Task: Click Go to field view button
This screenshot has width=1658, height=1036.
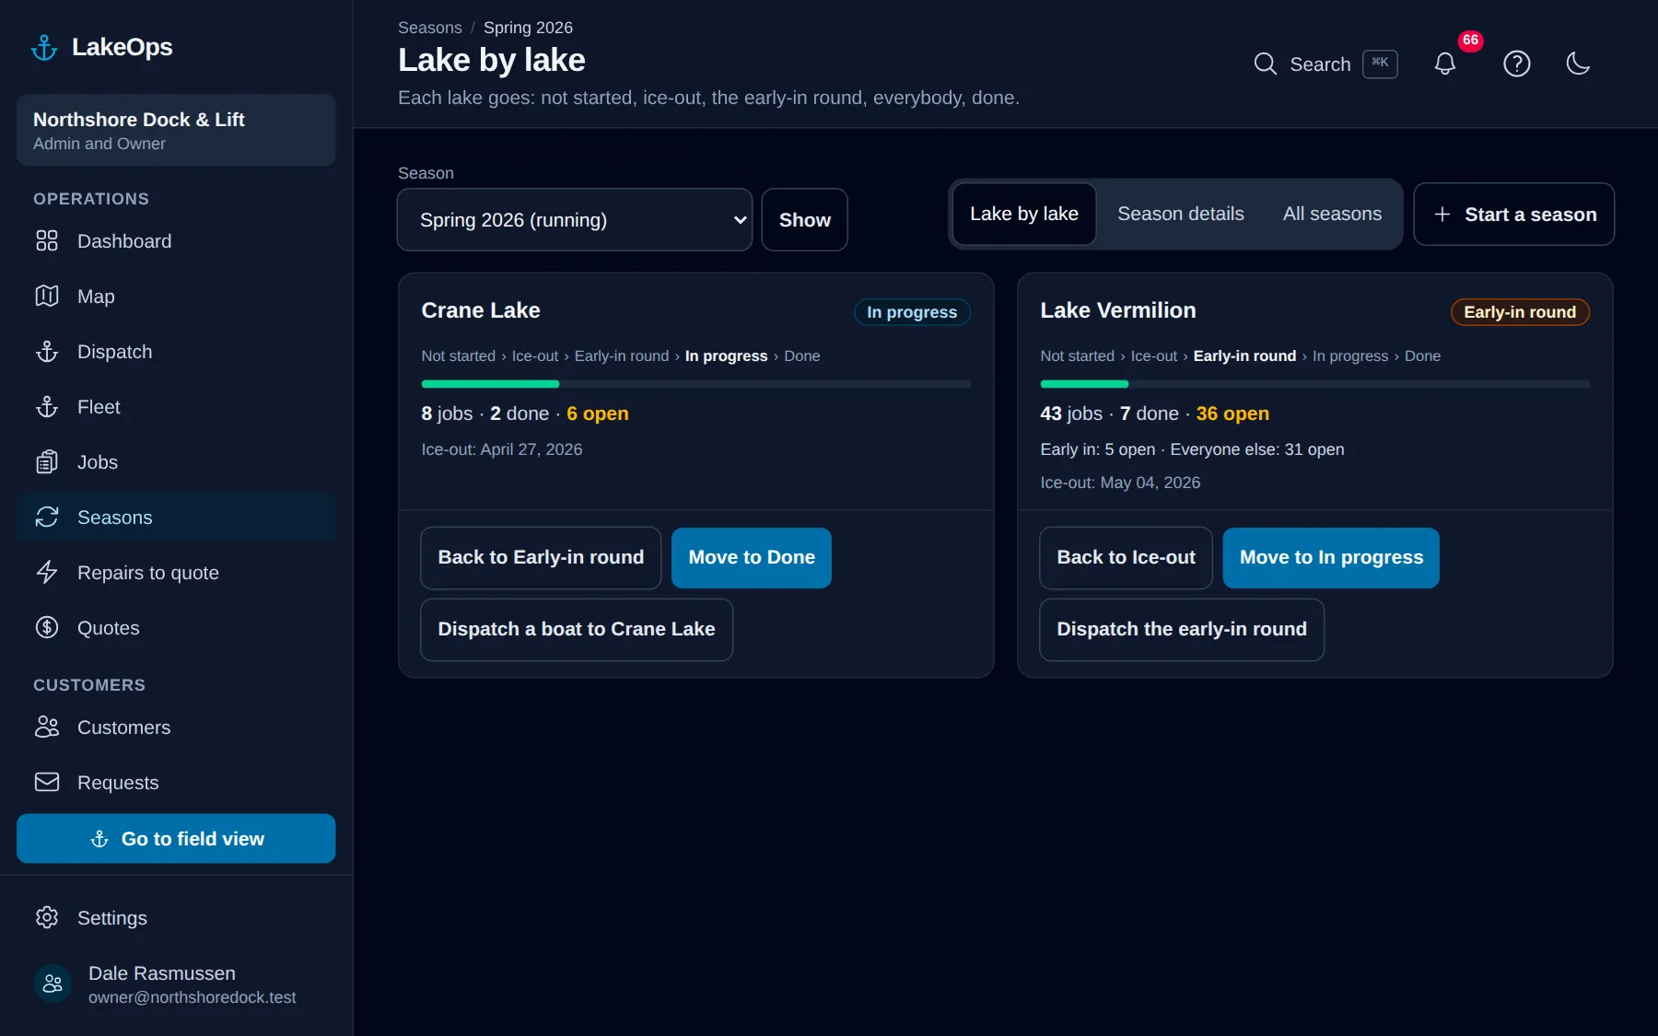Action: pos(176,839)
